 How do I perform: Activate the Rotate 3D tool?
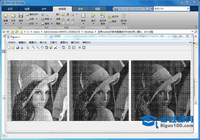click(46, 48)
